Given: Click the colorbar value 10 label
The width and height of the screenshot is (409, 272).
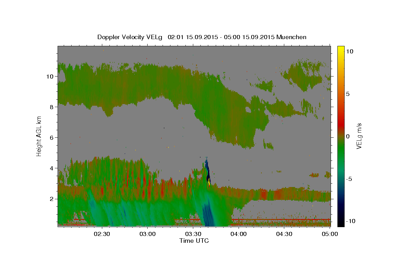Looking at the screenshot, I should pyautogui.click(x=350, y=51).
